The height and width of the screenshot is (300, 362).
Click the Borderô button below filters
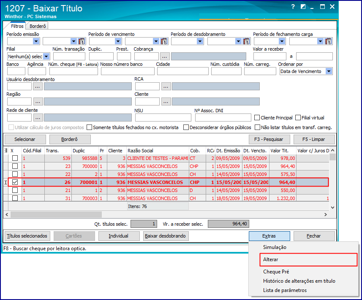[x=70, y=139]
